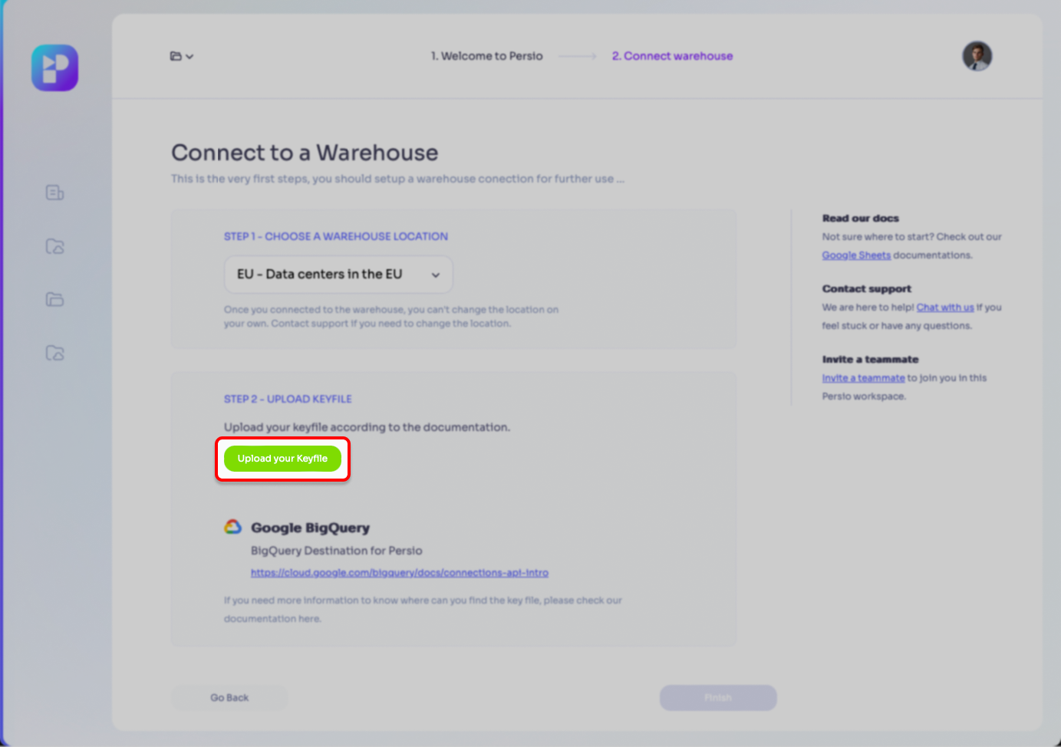Screen dimensions: 1061x747
Task: Open the open-folder icon in the left sidebar
Action: pos(54,299)
